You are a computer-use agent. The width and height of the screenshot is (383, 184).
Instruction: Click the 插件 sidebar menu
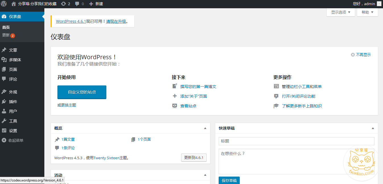click(22, 102)
